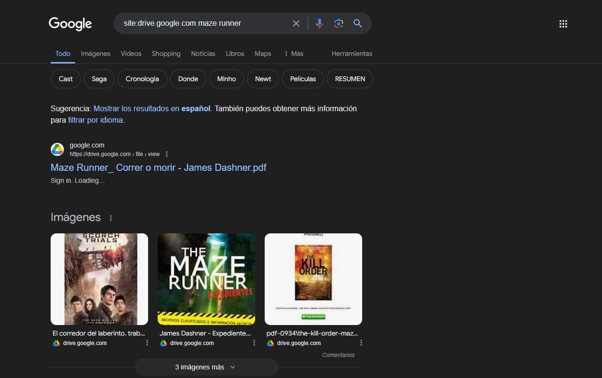Screen dimensions: 602x378
Task: Open the three-dot options for the Imágenes section
Action: pyautogui.click(x=110, y=218)
